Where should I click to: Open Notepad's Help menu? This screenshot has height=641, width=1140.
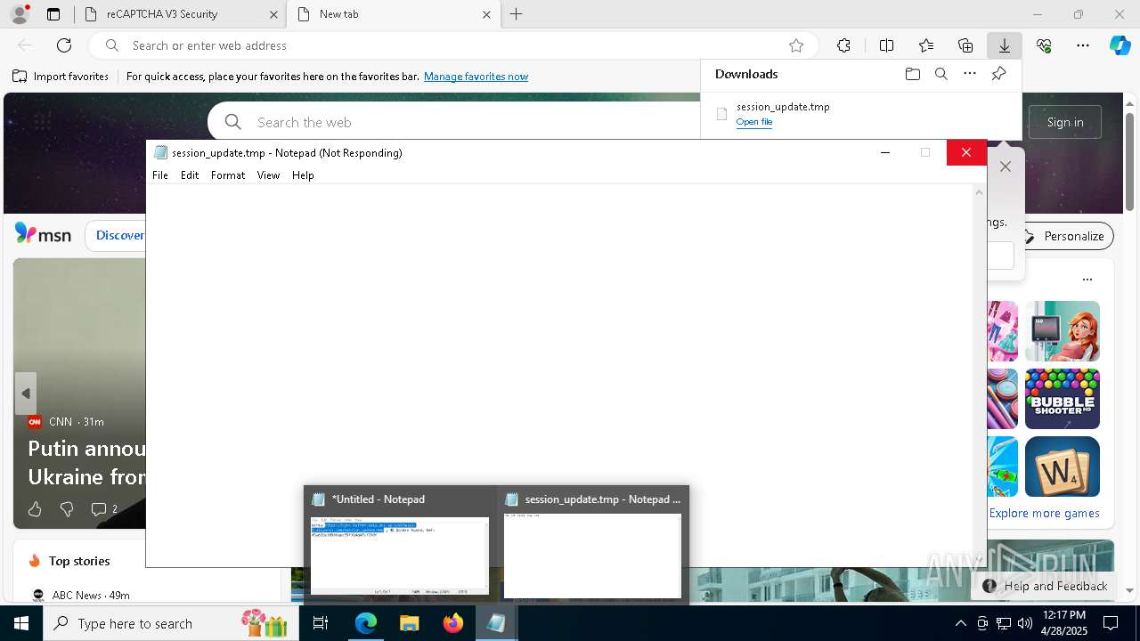pos(303,175)
